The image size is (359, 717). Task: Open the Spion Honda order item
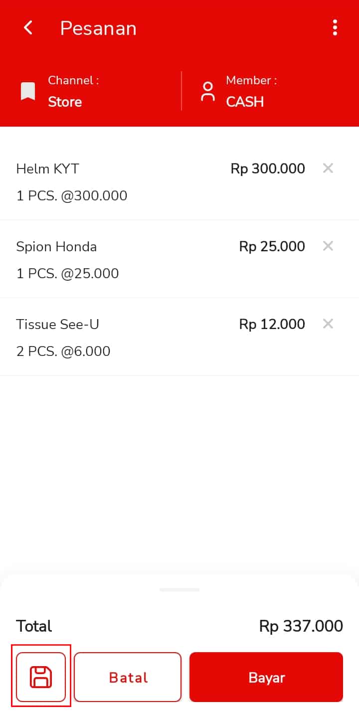(56, 247)
